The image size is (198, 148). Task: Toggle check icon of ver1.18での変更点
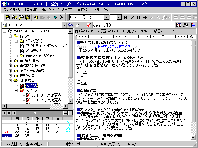click(x=28, y=95)
